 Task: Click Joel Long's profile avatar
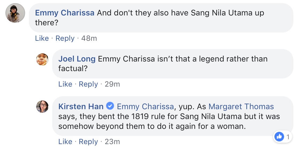pyautogui.click(x=42, y=59)
